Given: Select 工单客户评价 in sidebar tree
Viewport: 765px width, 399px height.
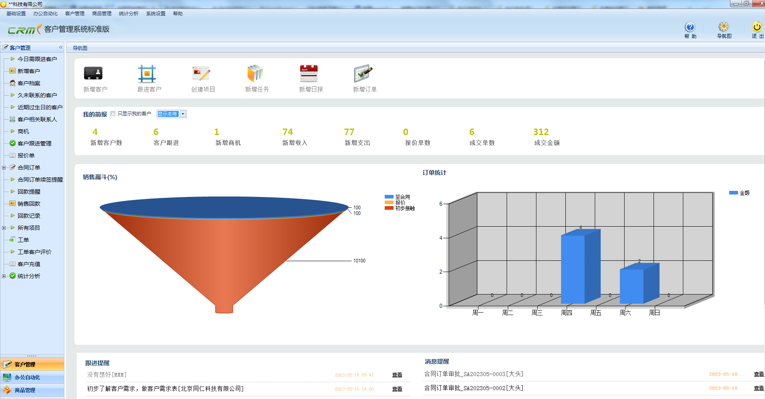Looking at the screenshot, I should (x=35, y=252).
